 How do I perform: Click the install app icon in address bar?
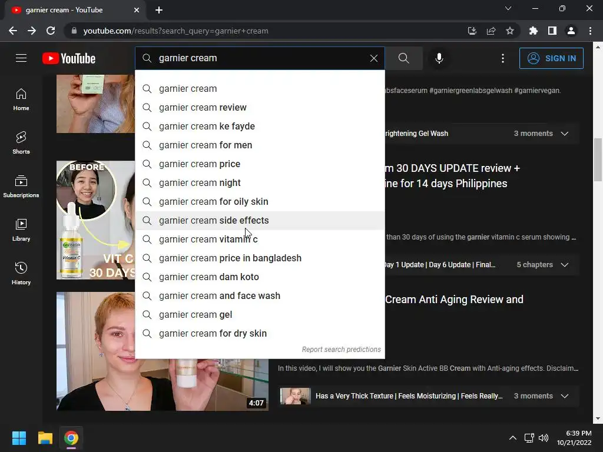(x=472, y=31)
